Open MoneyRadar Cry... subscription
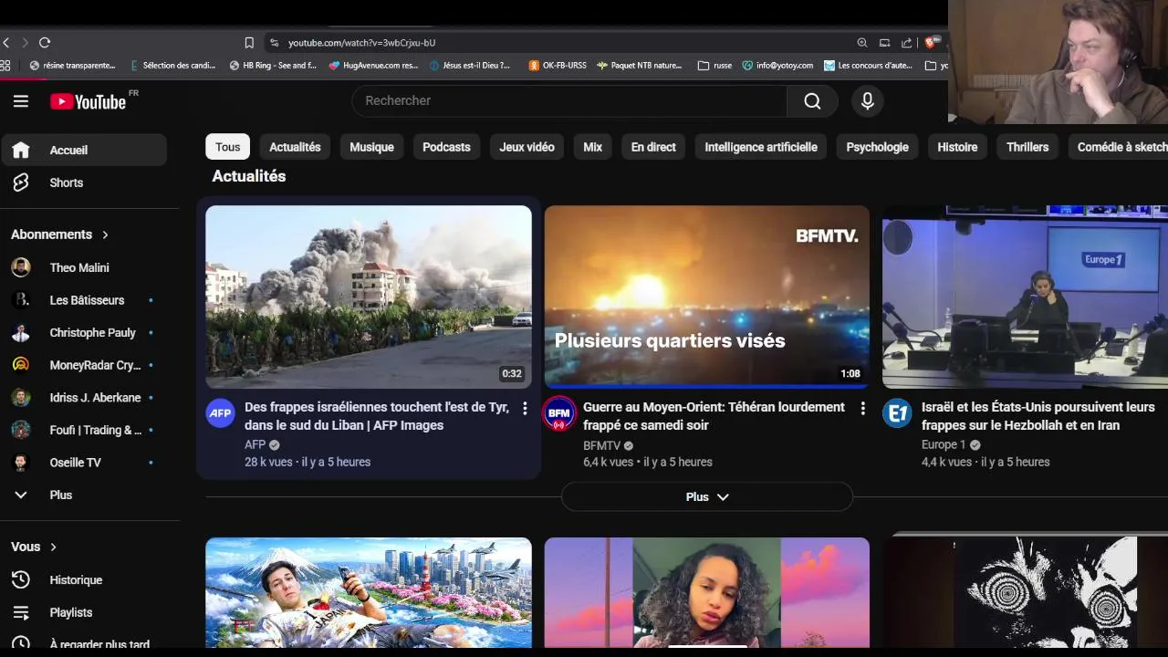1168x657 pixels. coord(84,365)
